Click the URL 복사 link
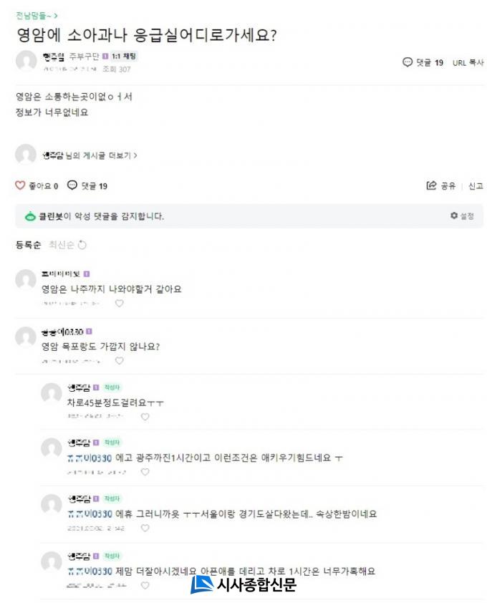Screen dimensions: 487x603 pos(468,63)
